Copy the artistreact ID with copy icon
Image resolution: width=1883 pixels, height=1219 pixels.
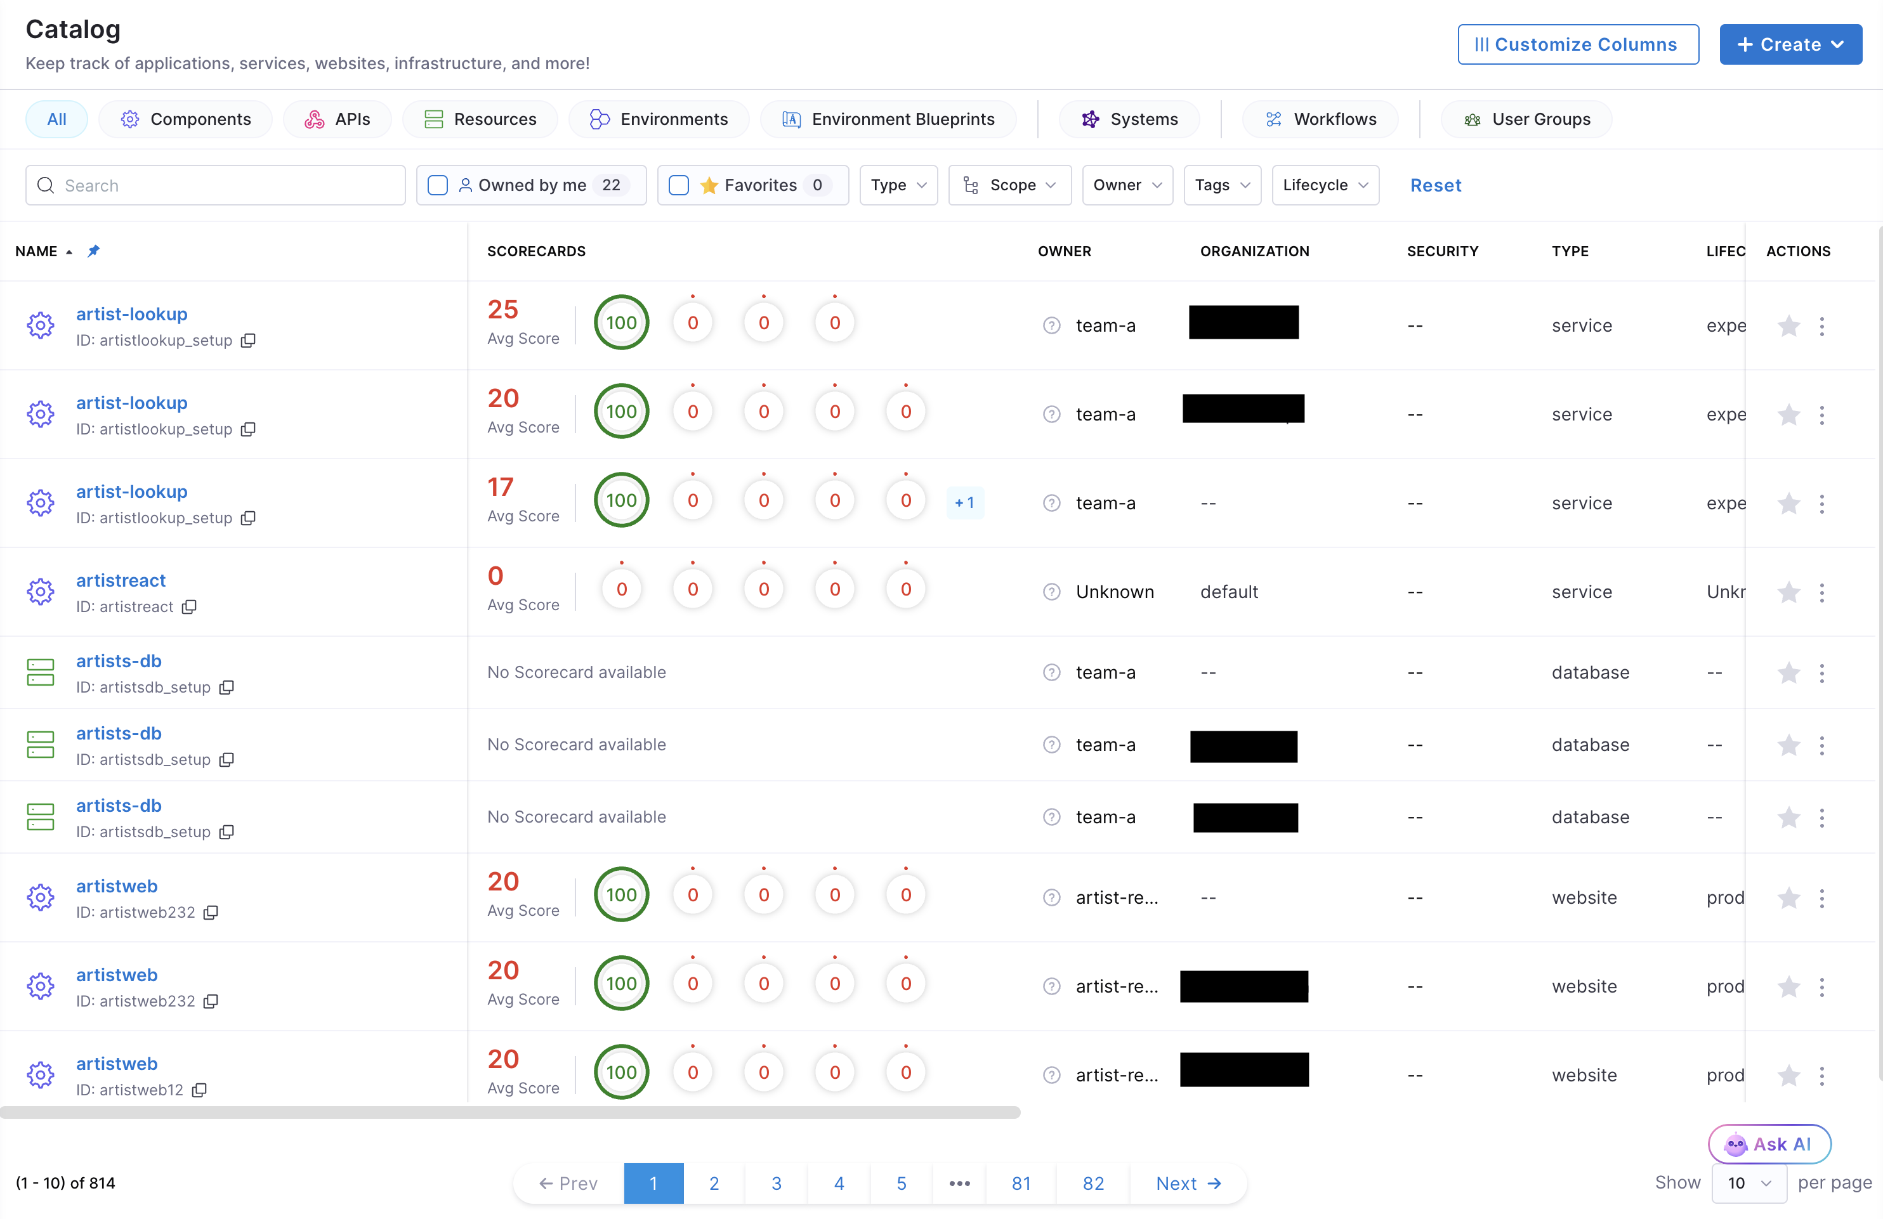click(189, 607)
